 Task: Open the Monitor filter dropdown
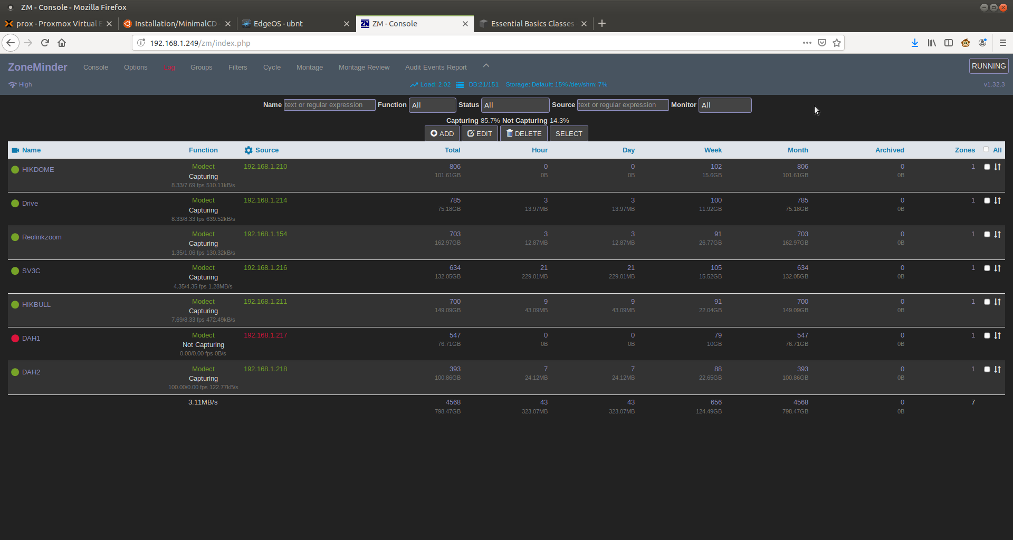tap(725, 105)
